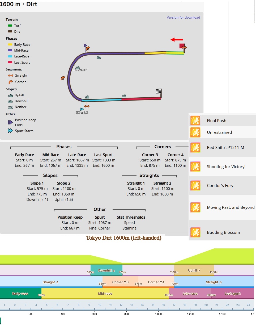The width and height of the screenshot is (256, 325).
Task: Click the downhill icon below the top straight
Action: point(99,57)
